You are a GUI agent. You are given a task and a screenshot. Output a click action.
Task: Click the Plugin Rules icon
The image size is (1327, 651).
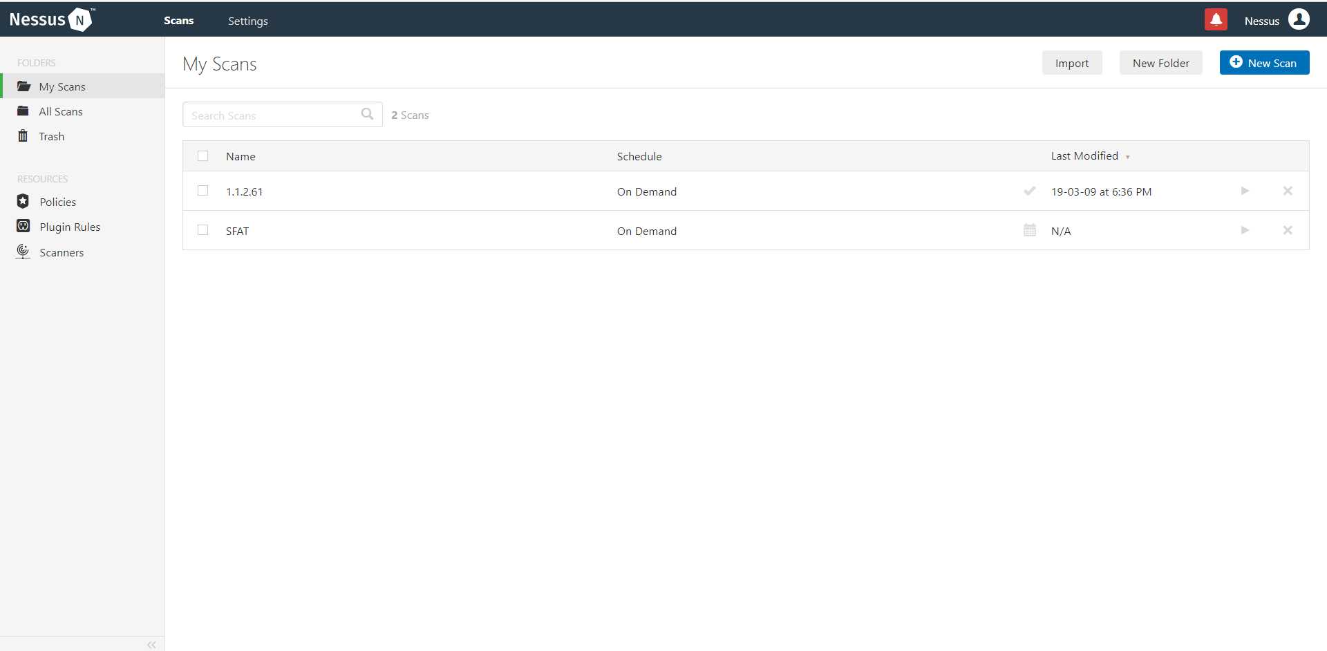(23, 226)
